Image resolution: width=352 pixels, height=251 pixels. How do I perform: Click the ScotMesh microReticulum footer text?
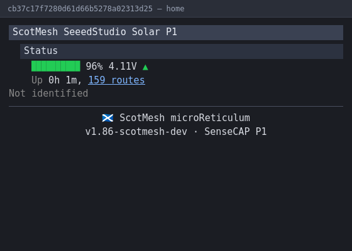pos(185,118)
